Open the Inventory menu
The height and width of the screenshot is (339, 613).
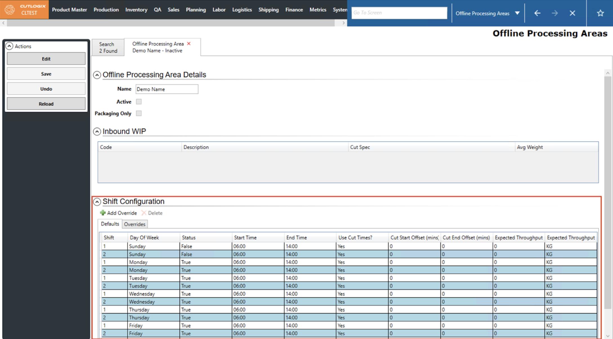click(136, 10)
